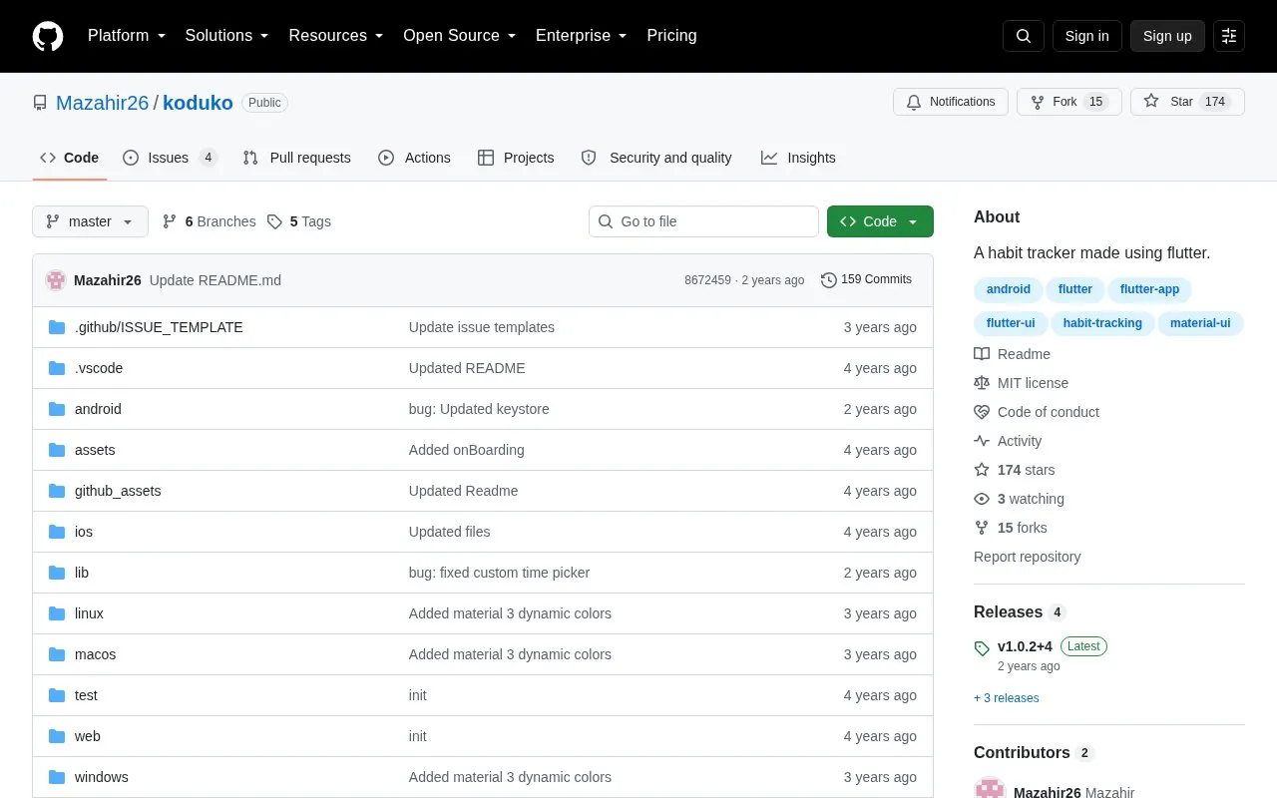Image resolution: width=1277 pixels, height=798 pixels.
Task: Open the habit-tracking topic tag
Action: pos(1102,323)
